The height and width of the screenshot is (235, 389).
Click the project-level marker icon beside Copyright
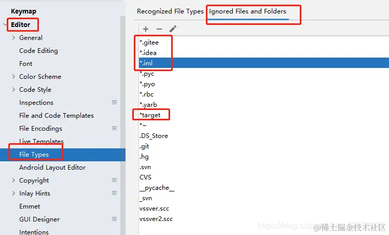pos(115,180)
